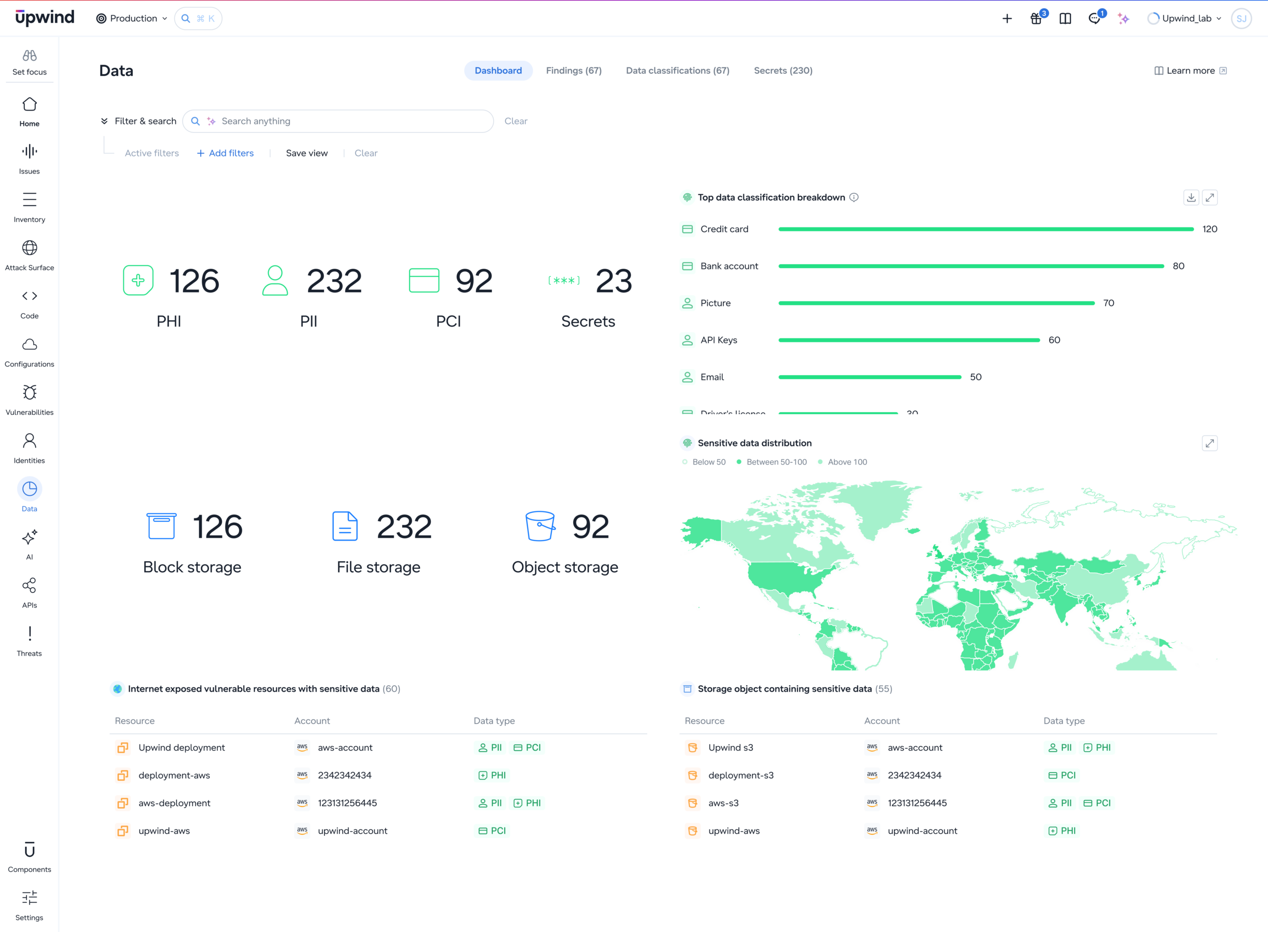This screenshot has height=932, width=1268.
Task: Click the plus icon in the top bar
Action: (1007, 19)
